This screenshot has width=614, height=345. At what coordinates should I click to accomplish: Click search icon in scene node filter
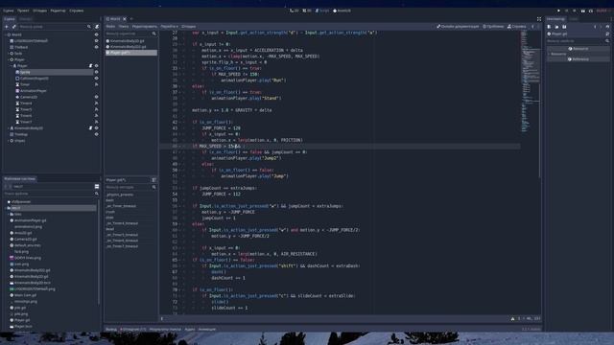point(89,27)
